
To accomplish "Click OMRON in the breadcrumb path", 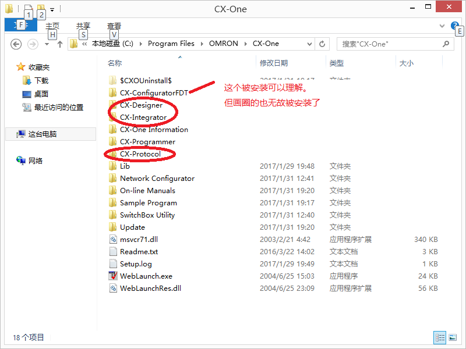I will coord(223,44).
